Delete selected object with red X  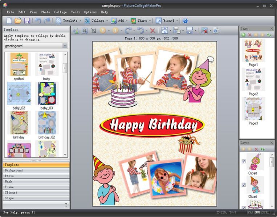point(152,31)
